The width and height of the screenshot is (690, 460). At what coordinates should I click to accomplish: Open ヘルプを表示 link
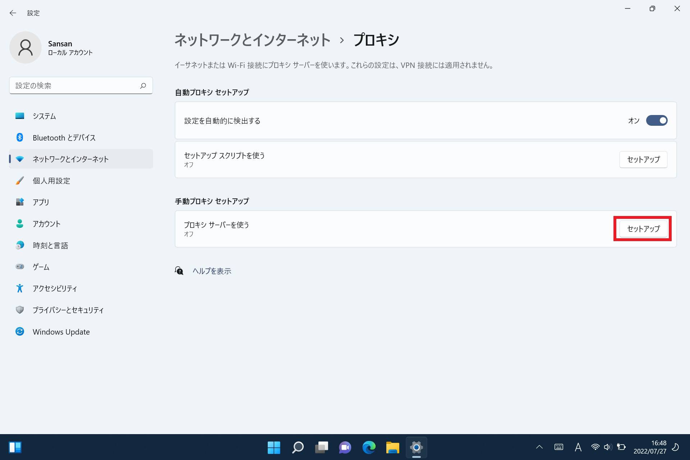[x=212, y=271]
